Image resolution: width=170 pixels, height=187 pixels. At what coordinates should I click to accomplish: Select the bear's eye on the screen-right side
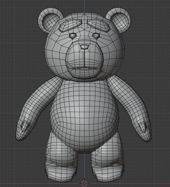(96, 36)
